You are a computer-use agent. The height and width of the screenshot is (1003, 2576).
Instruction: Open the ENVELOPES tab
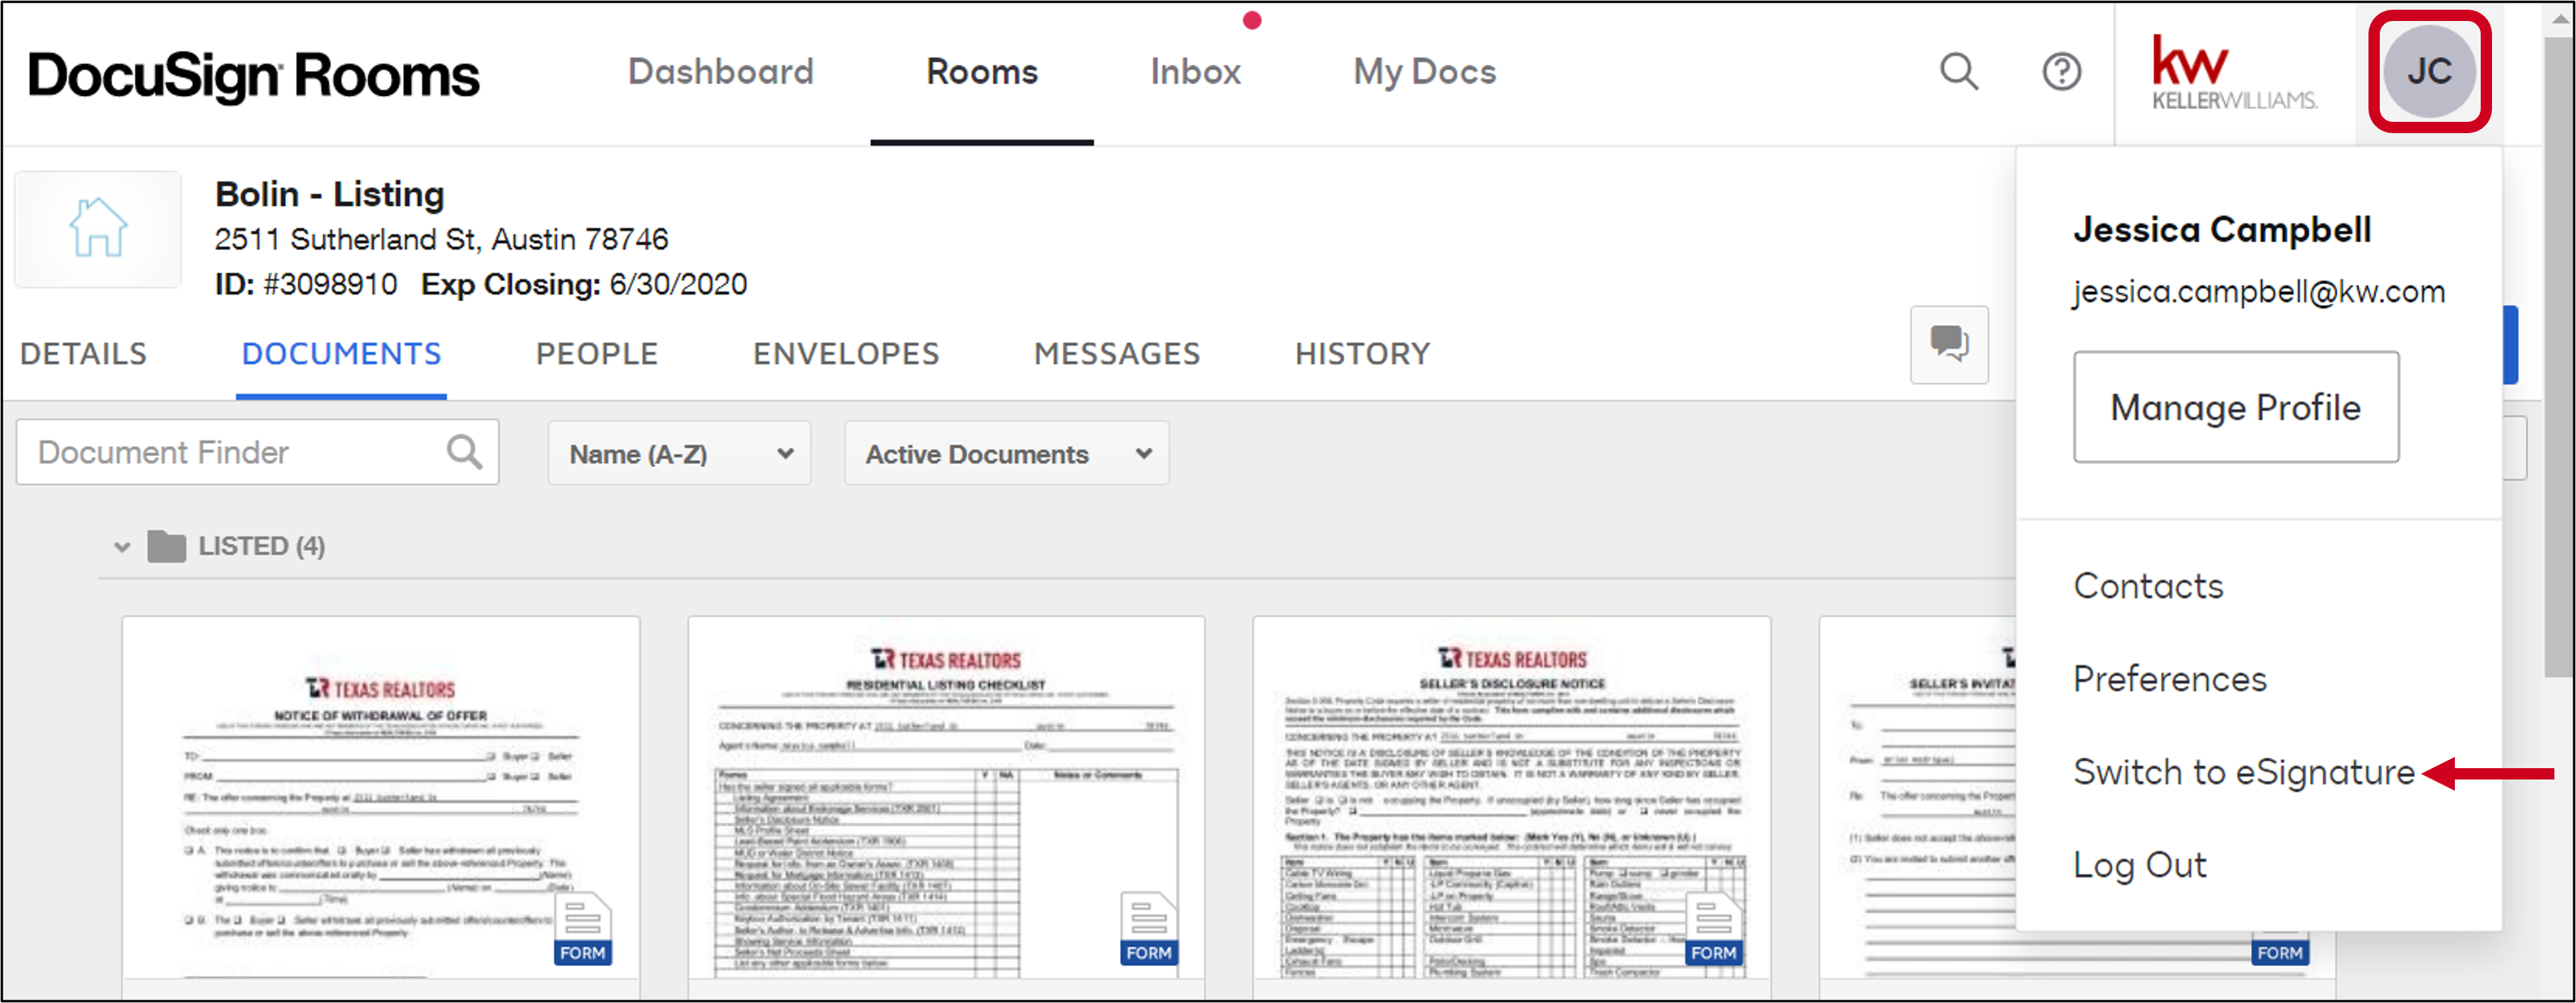tap(846, 353)
